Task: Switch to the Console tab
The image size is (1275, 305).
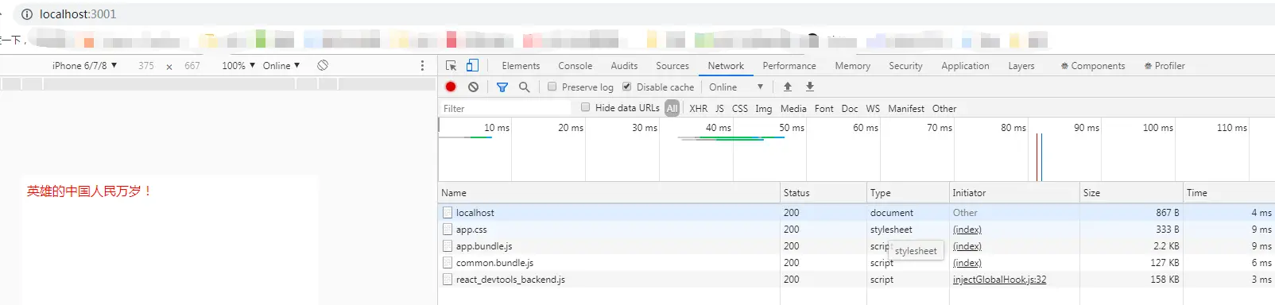Action: click(575, 66)
